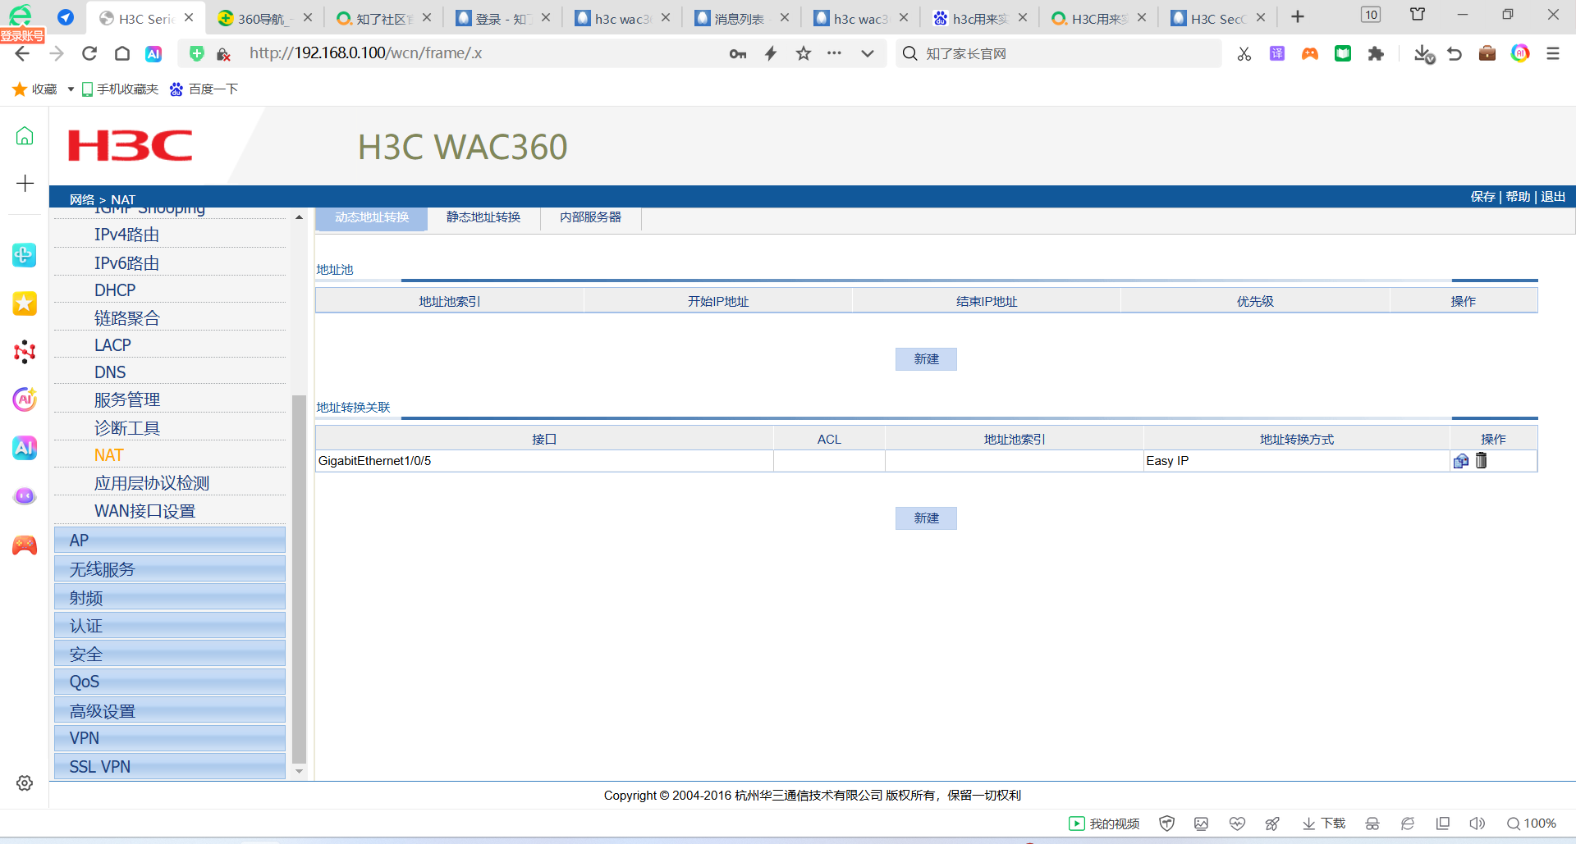
Task: Delete the GigabitEthernet1/0/5 NAT entry trash icon
Action: 1482,461
